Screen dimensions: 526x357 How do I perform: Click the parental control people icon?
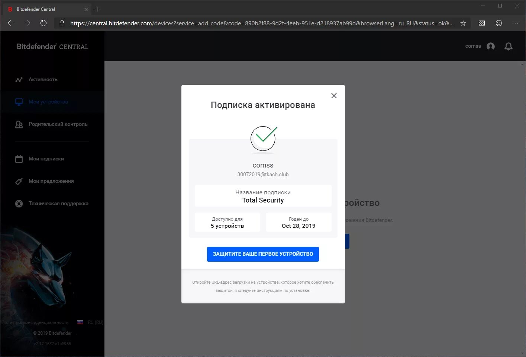pos(19,124)
